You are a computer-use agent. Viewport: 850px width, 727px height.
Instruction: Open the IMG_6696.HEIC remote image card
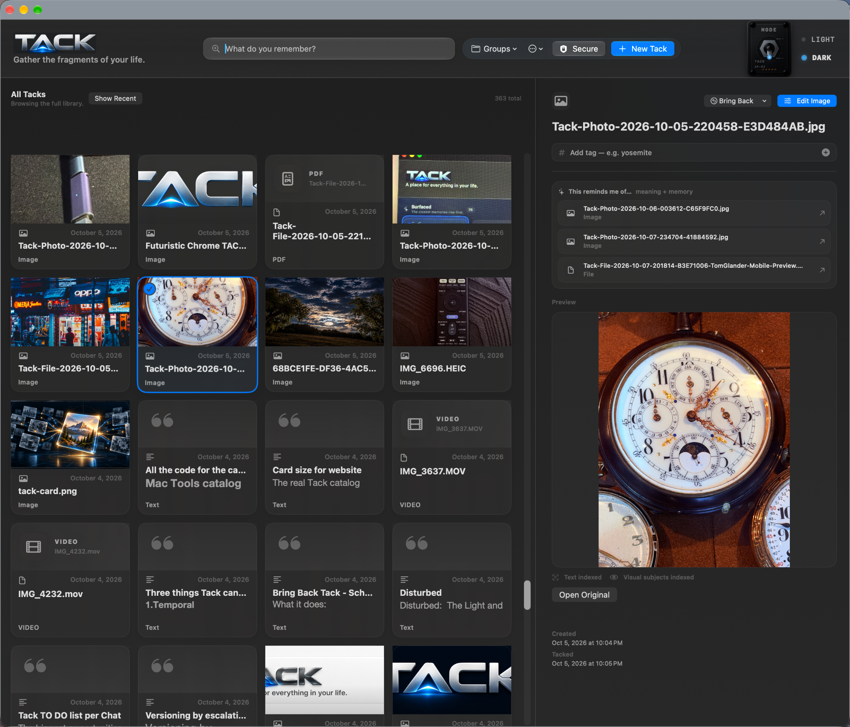click(452, 334)
